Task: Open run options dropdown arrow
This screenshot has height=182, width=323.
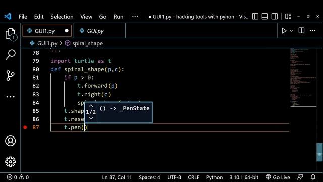Action: point(291,31)
